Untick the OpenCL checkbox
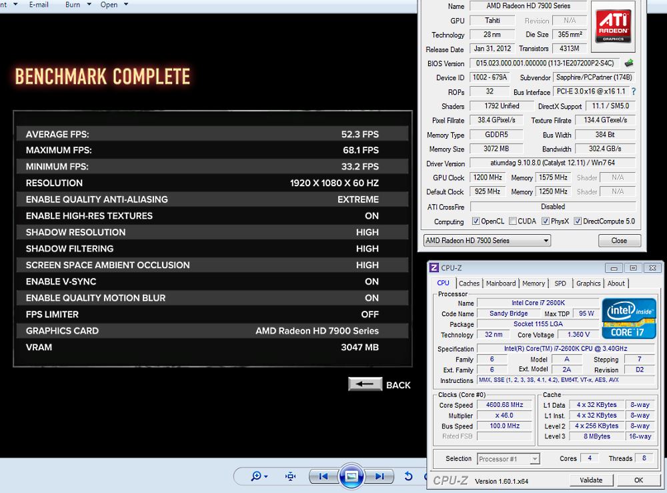Viewport: 667px width, 493px height. 476,221
